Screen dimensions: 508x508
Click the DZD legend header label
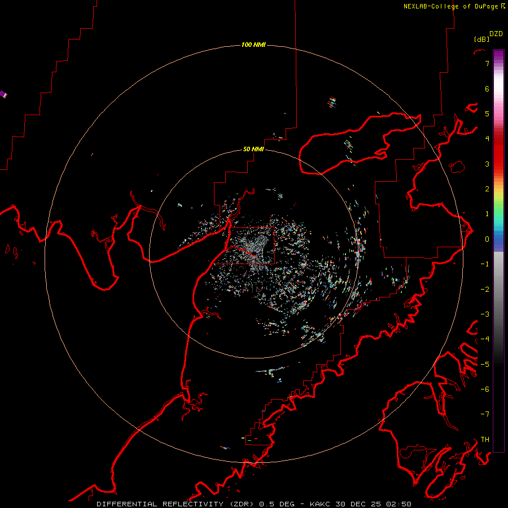[496, 34]
